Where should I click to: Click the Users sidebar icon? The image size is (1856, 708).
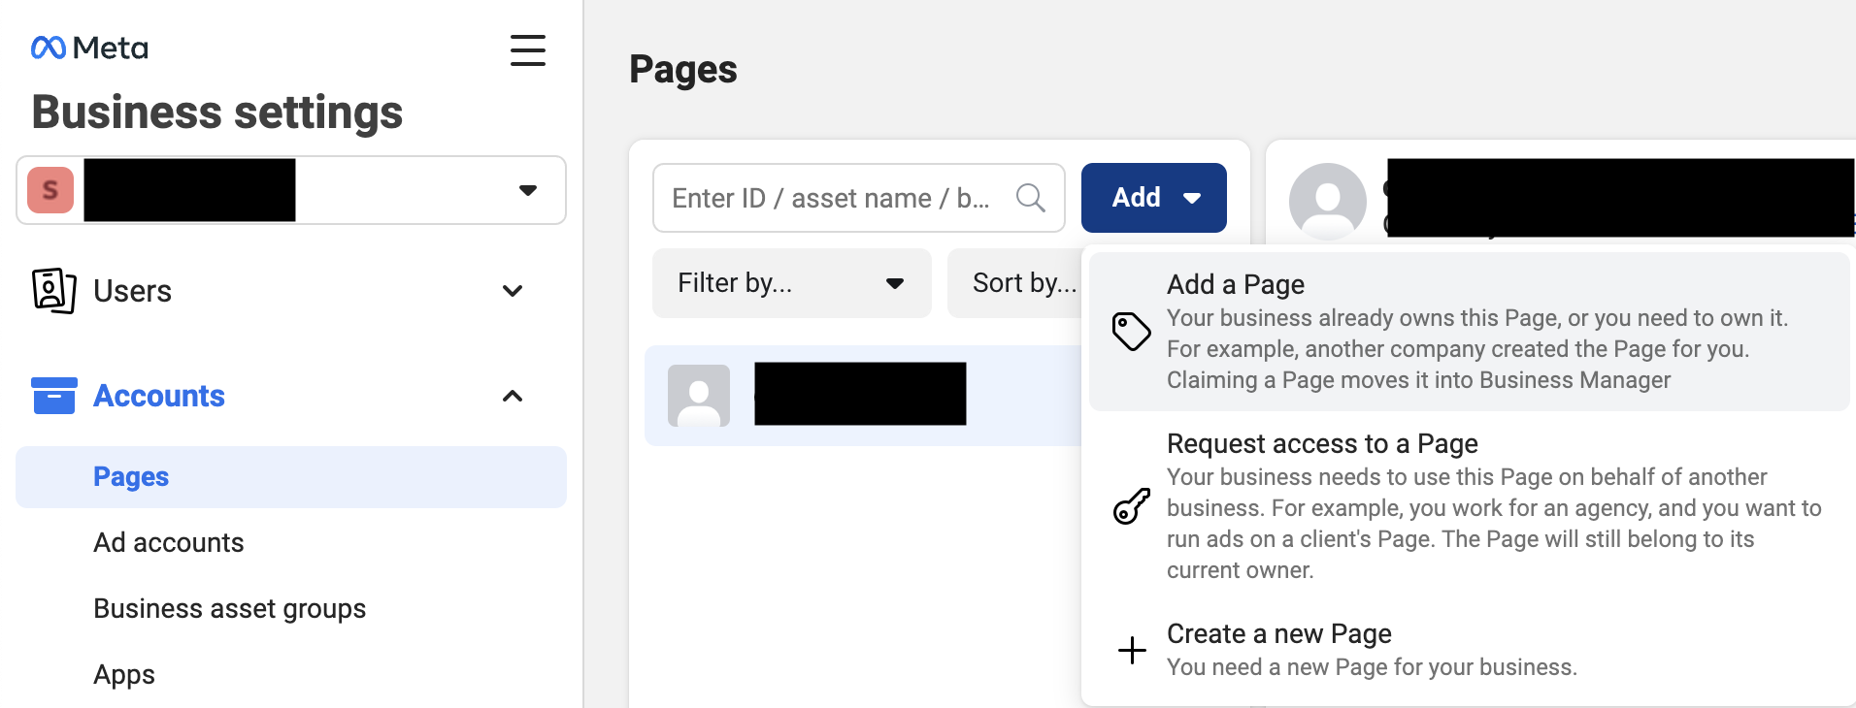pyautogui.click(x=53, y=291)
